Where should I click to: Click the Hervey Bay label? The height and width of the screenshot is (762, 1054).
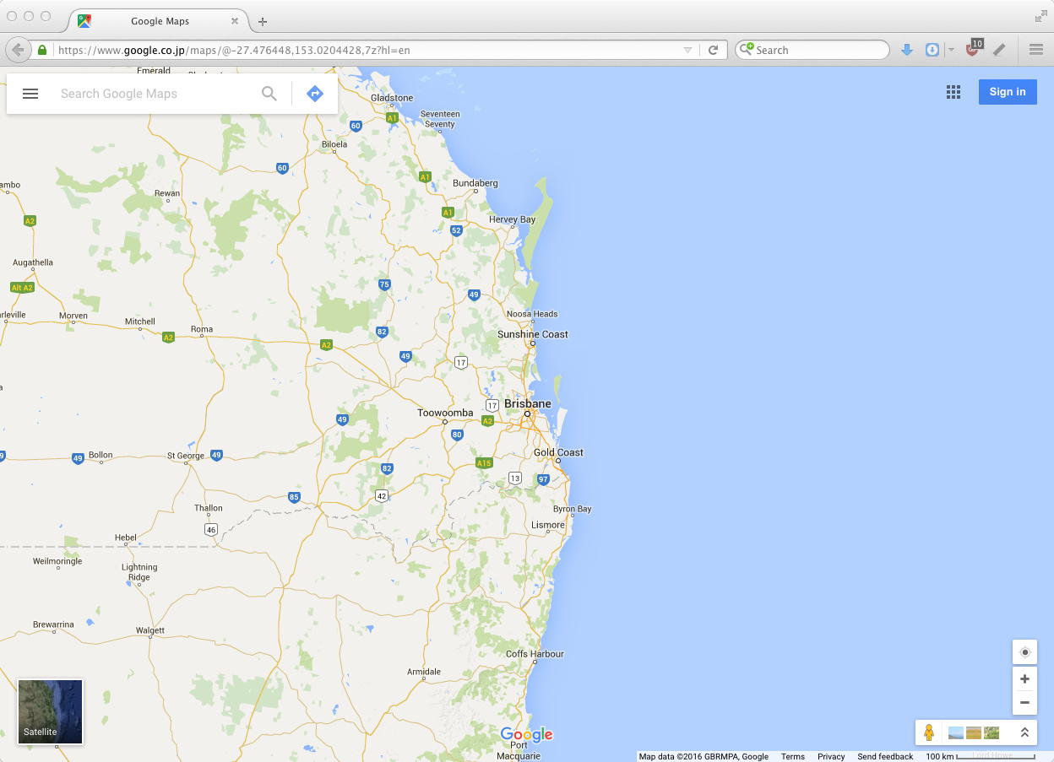click(512, 219)
